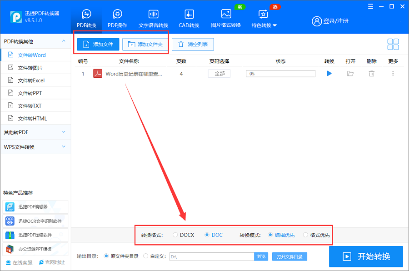Click the 开始转换 button
This screenshot has height=271, width=409.
pos(366,256)
